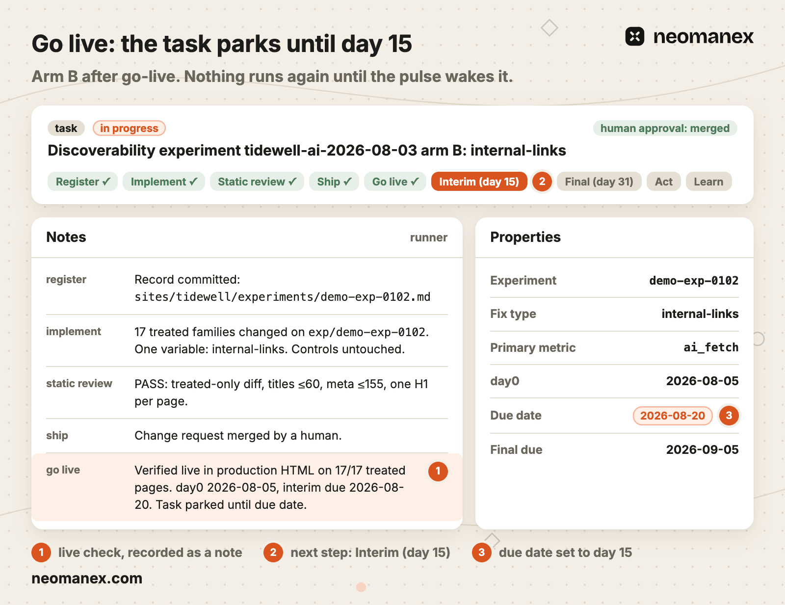The height and width of the screenshot is (605, 785).
Task: Click the 17 treated families note text
Action: point(282,341)
